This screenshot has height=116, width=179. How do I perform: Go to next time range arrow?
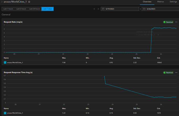point(98,9)
